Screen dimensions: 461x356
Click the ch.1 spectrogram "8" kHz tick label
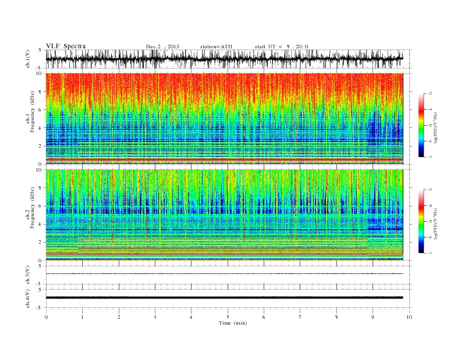[41, 92]
